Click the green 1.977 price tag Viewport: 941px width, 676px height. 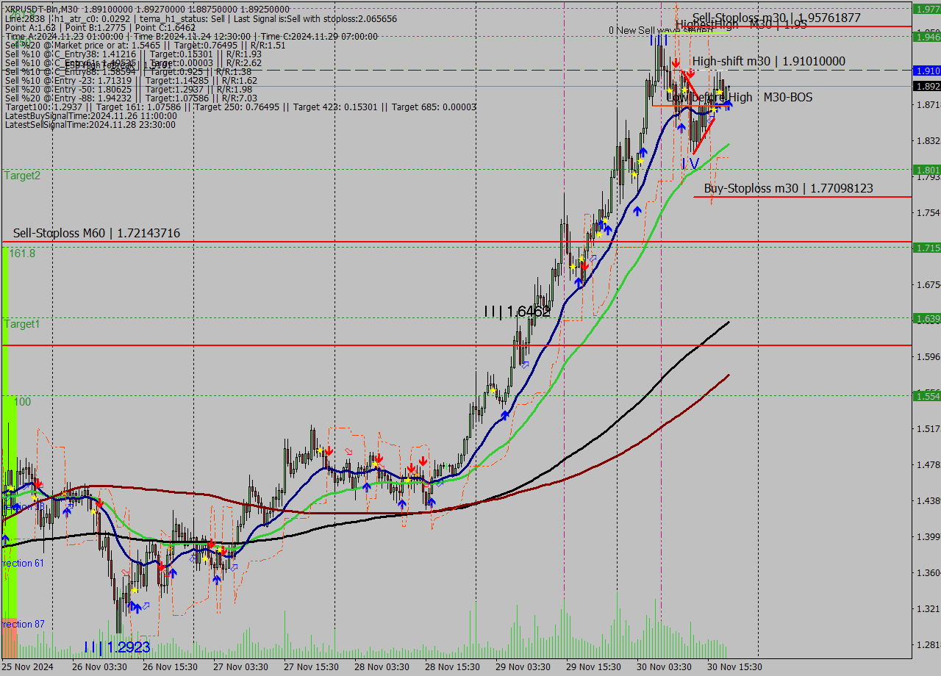(927, 9)
